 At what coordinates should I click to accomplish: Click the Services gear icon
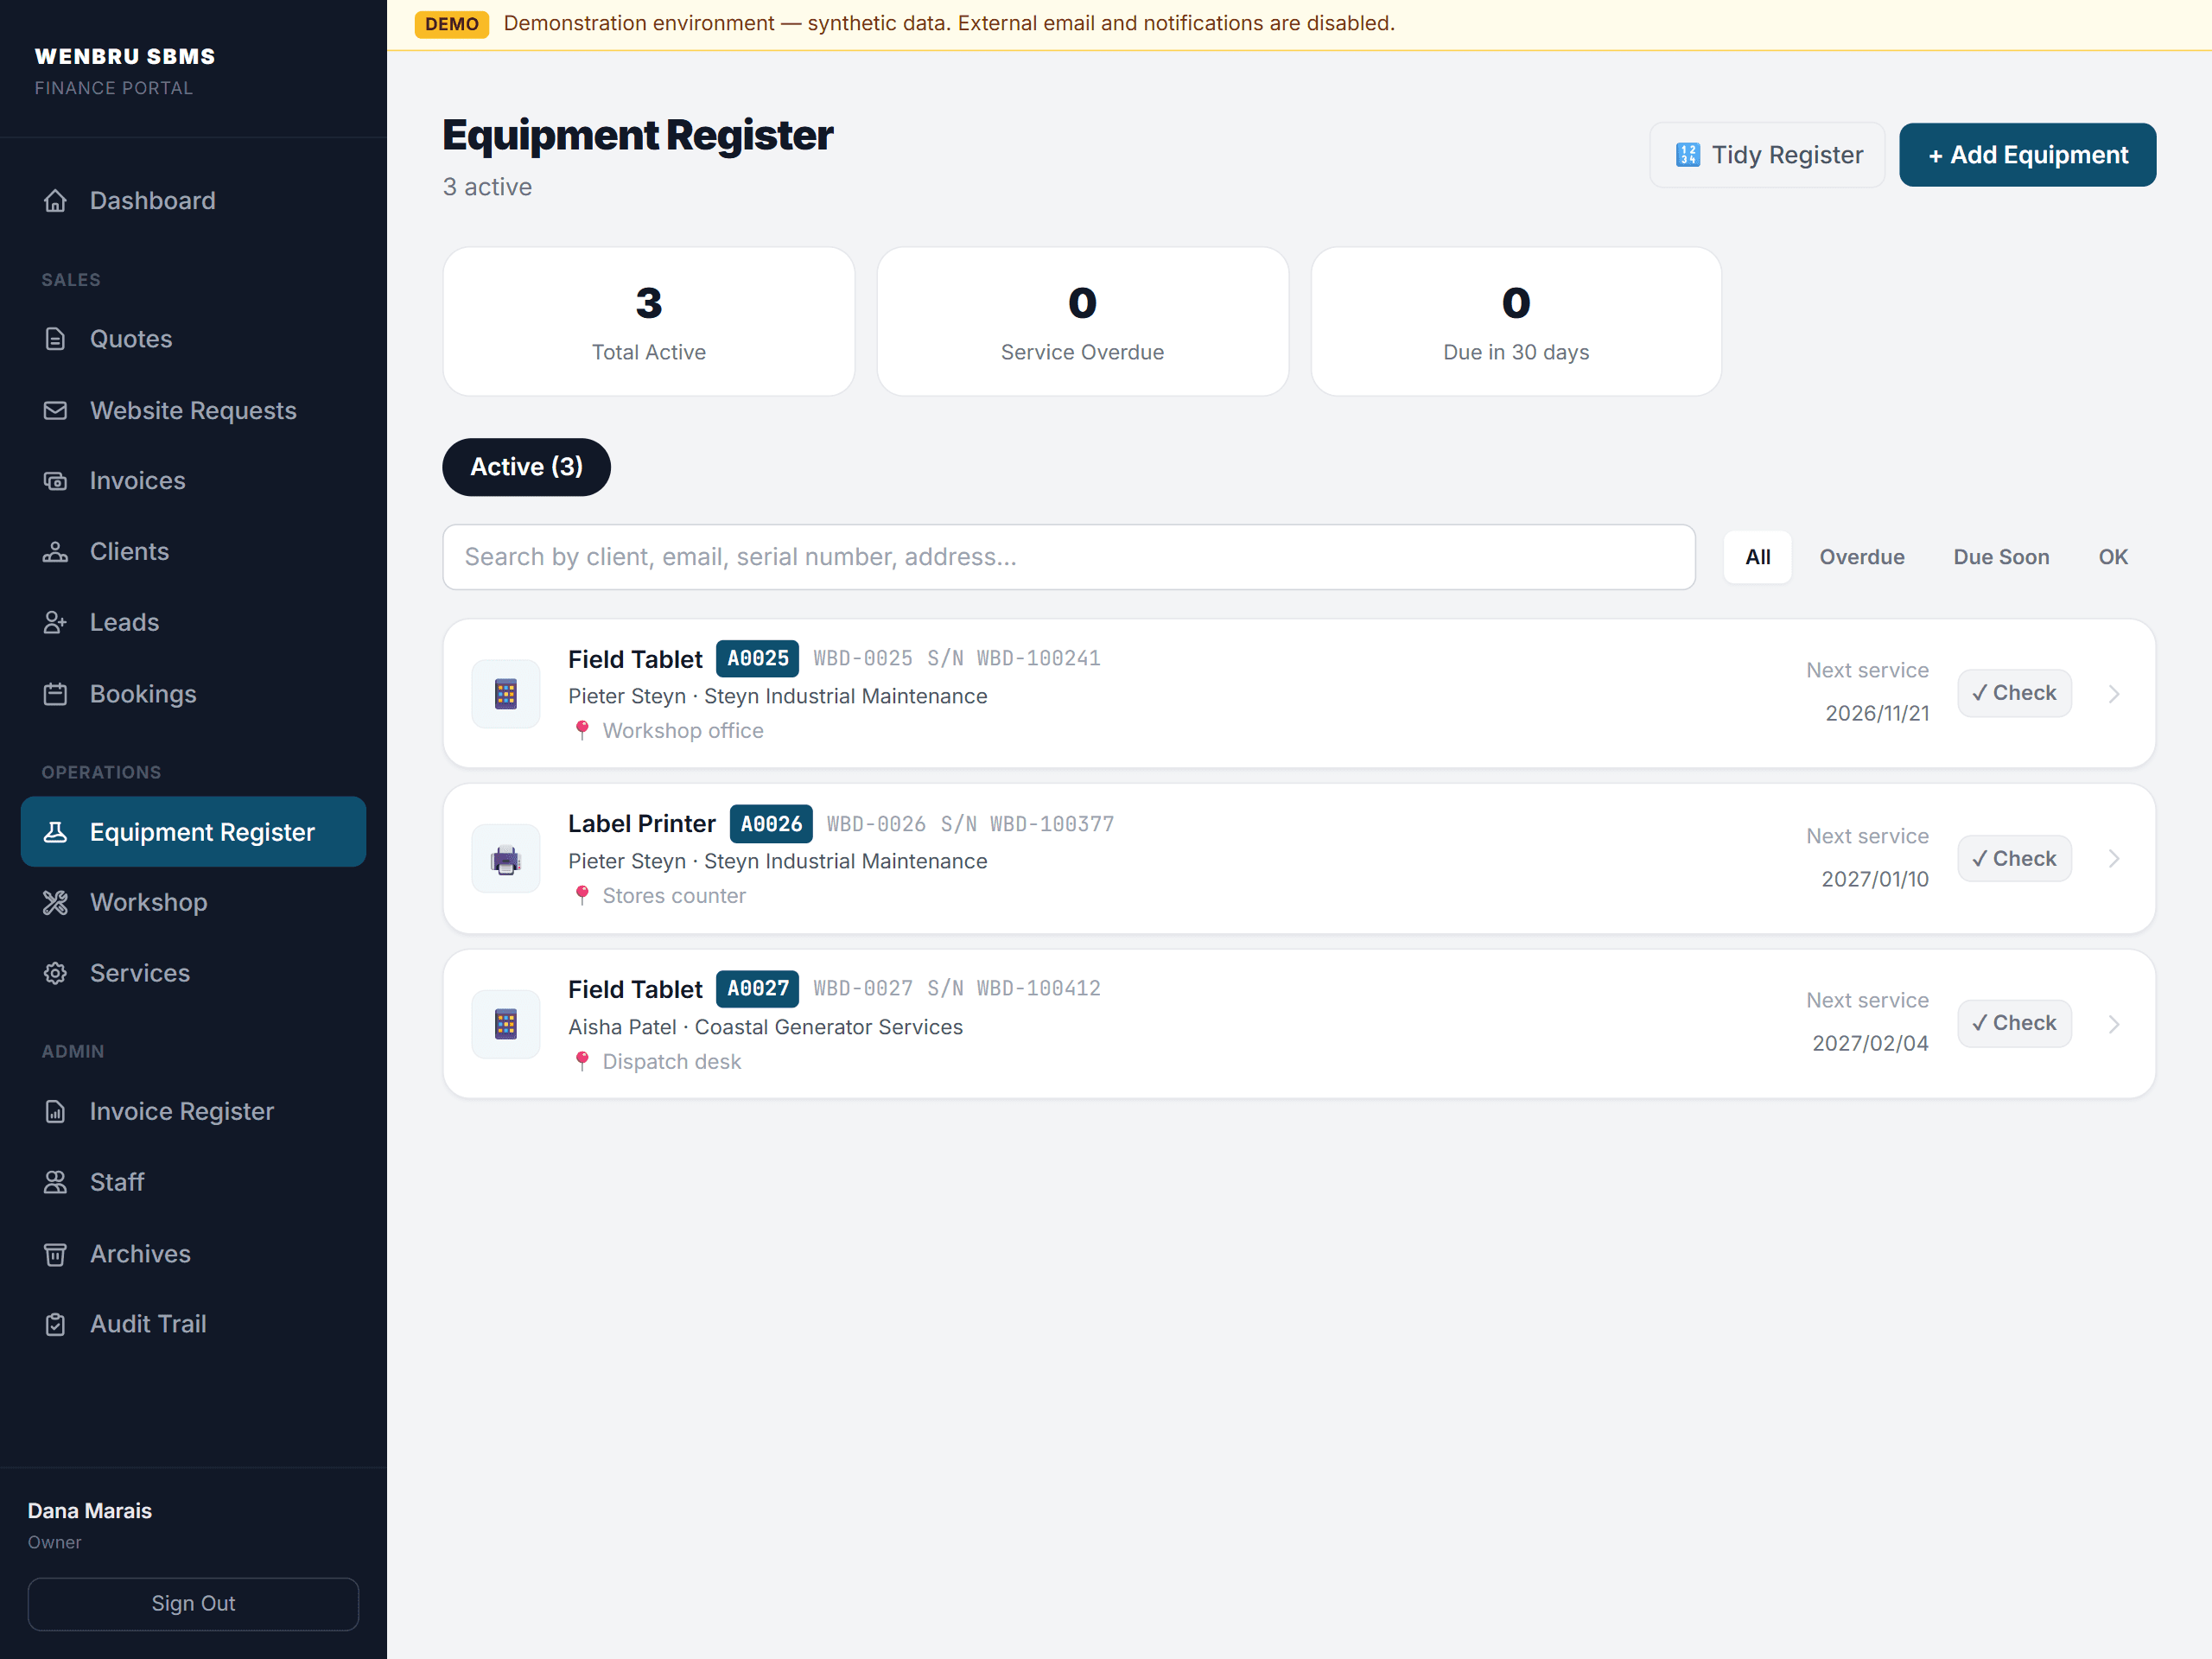tap(55, 973)
